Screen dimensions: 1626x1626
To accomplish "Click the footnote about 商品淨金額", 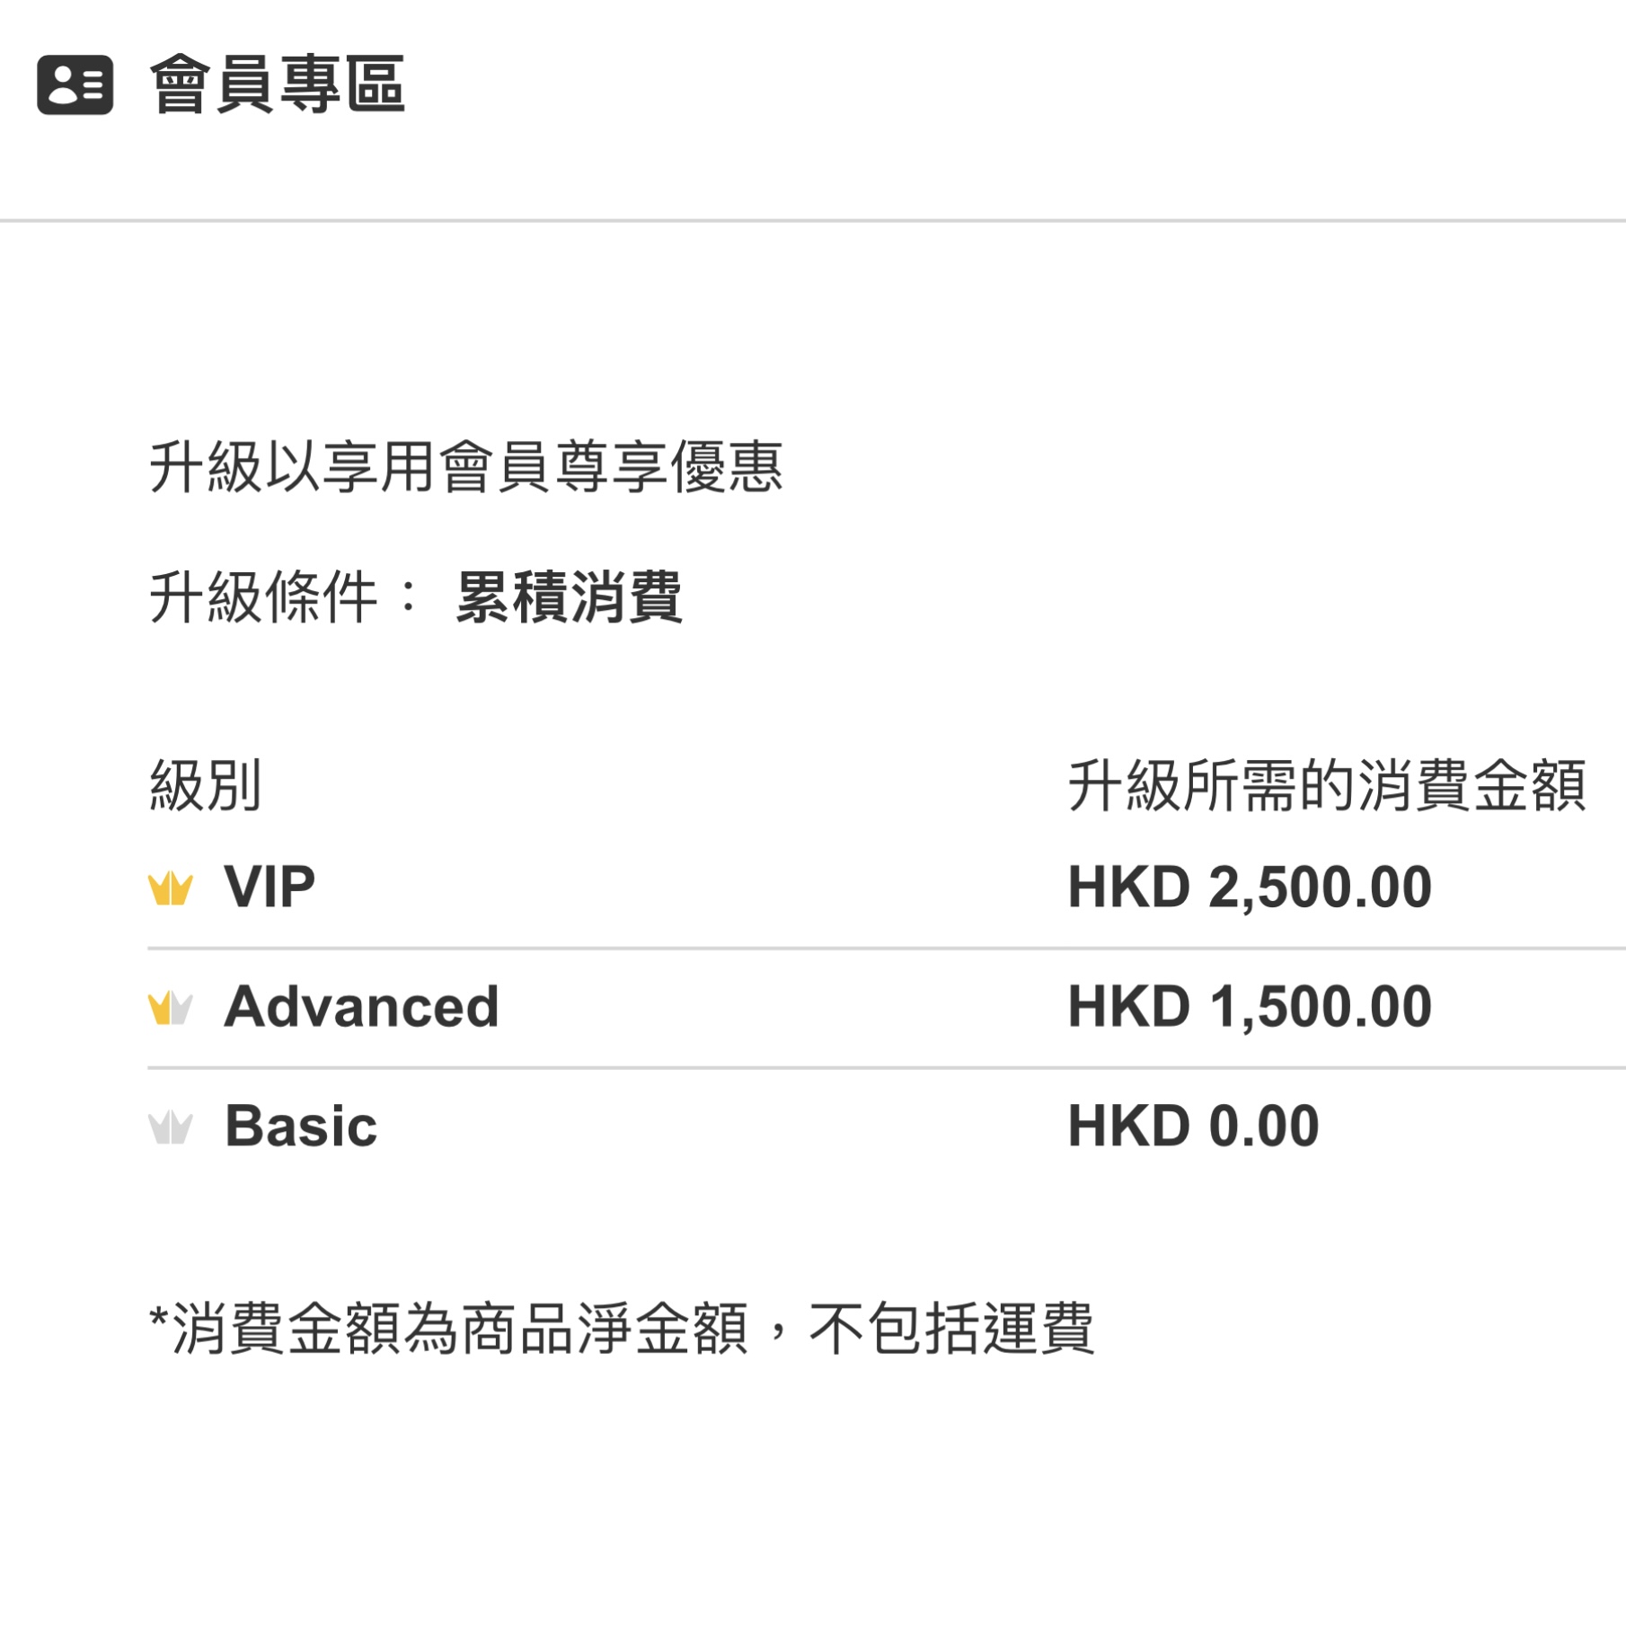I will point(622,1330).
